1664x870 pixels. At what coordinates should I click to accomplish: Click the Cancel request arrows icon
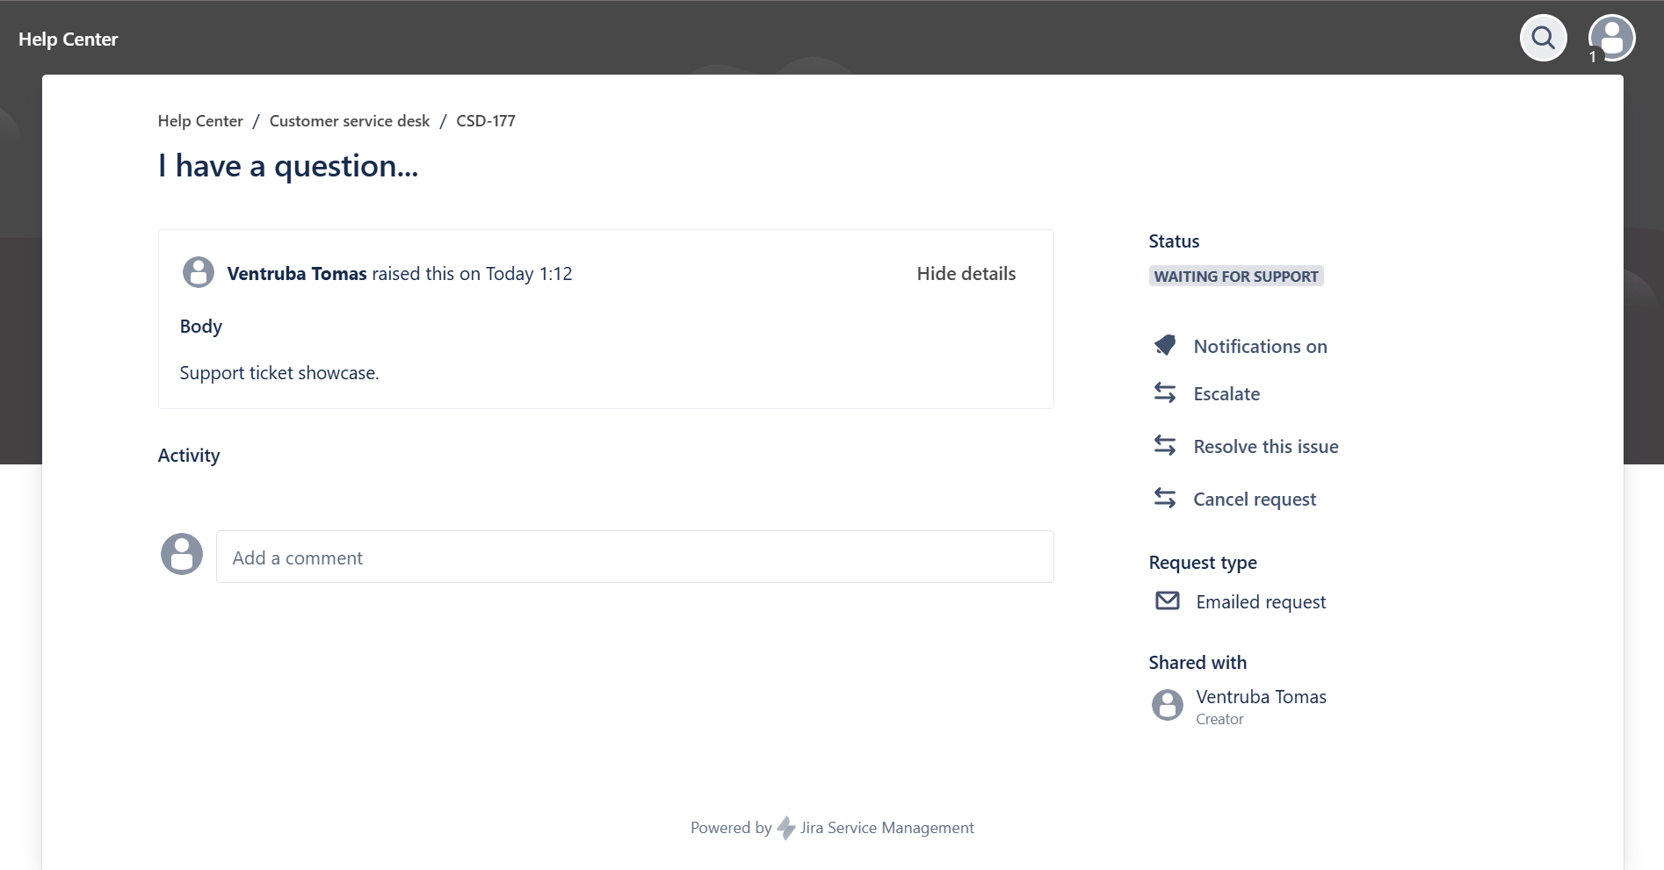coord(1165,499)
